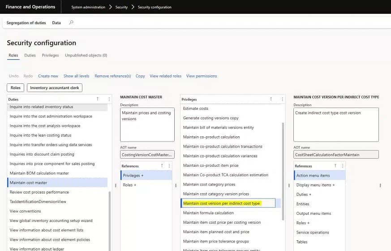
Task: Click Show all levels
Action: pyautogui.click(x=76, y=76)
